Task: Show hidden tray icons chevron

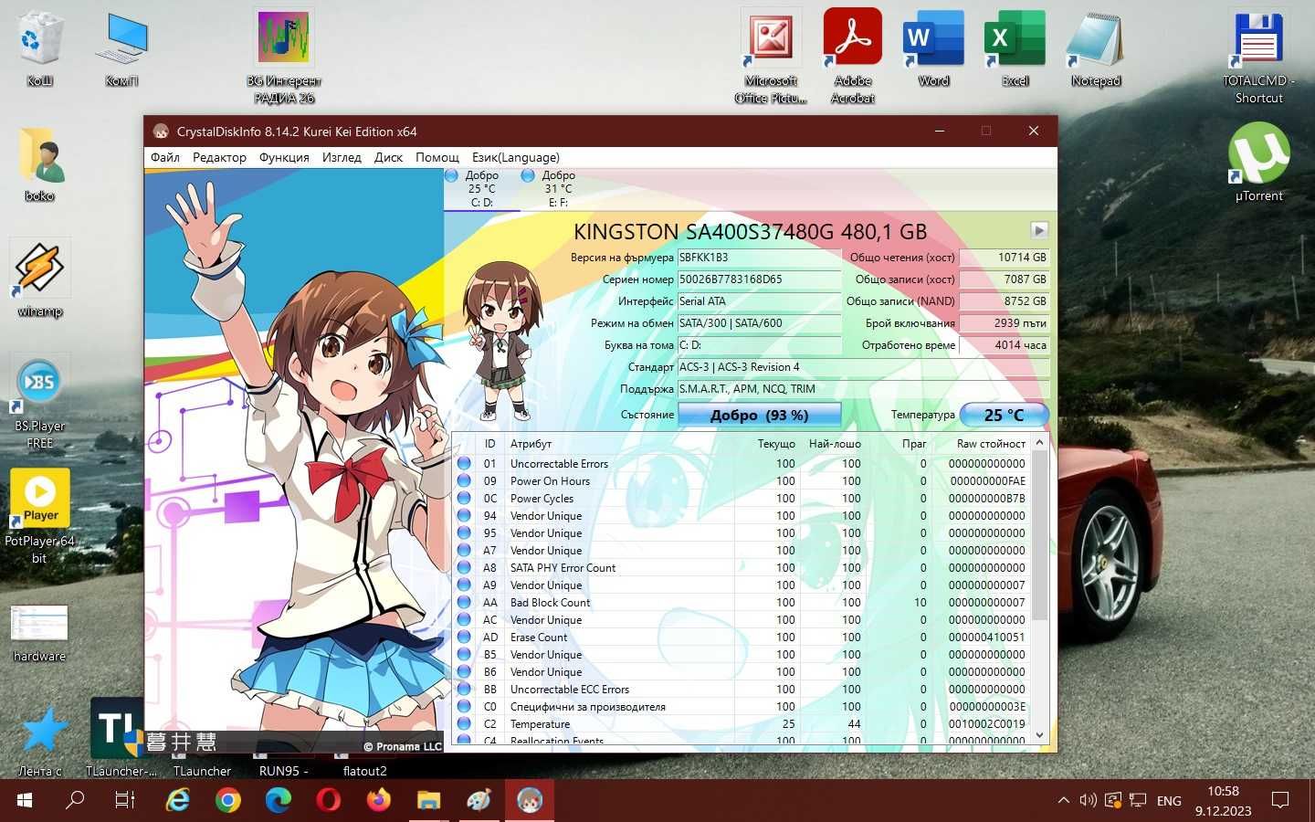Action: [1063, 801]
